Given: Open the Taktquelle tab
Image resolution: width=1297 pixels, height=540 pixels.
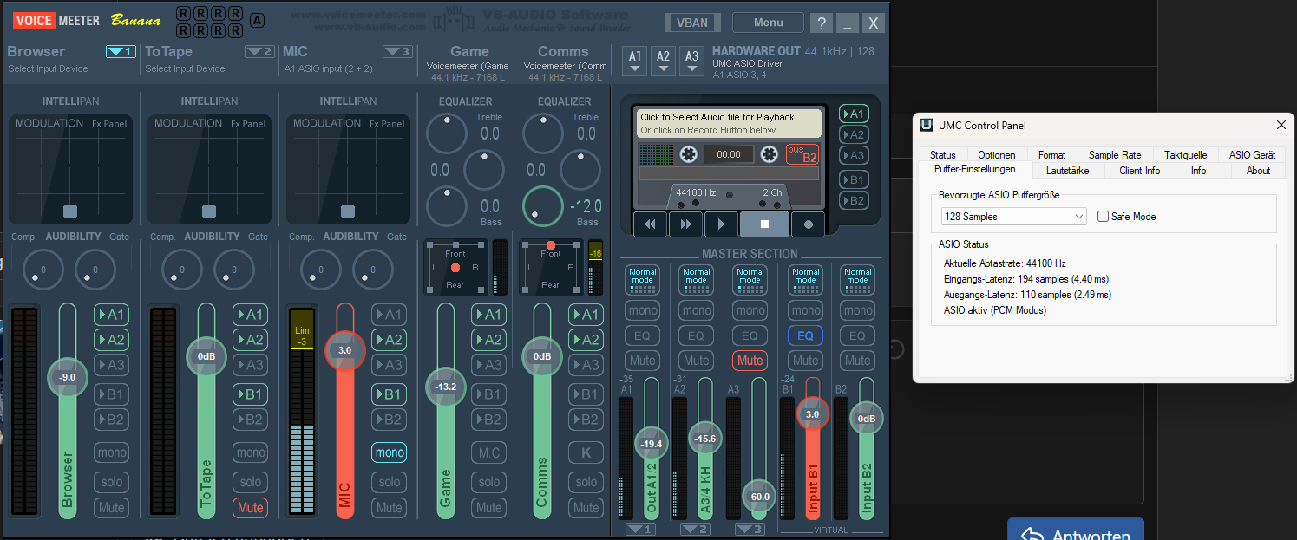Looking at the screenshot, I should tap(1185, 155).
